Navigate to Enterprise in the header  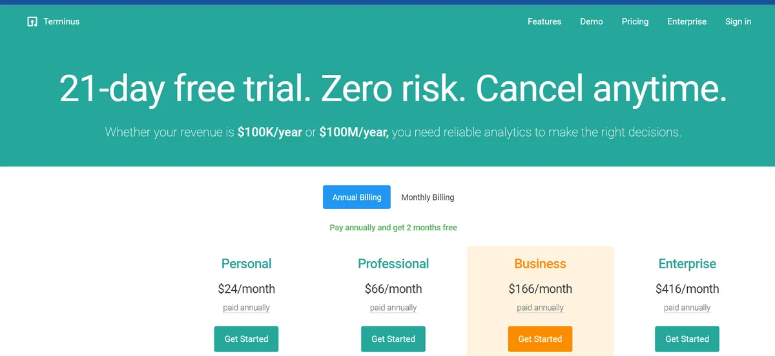pos(687,22)
